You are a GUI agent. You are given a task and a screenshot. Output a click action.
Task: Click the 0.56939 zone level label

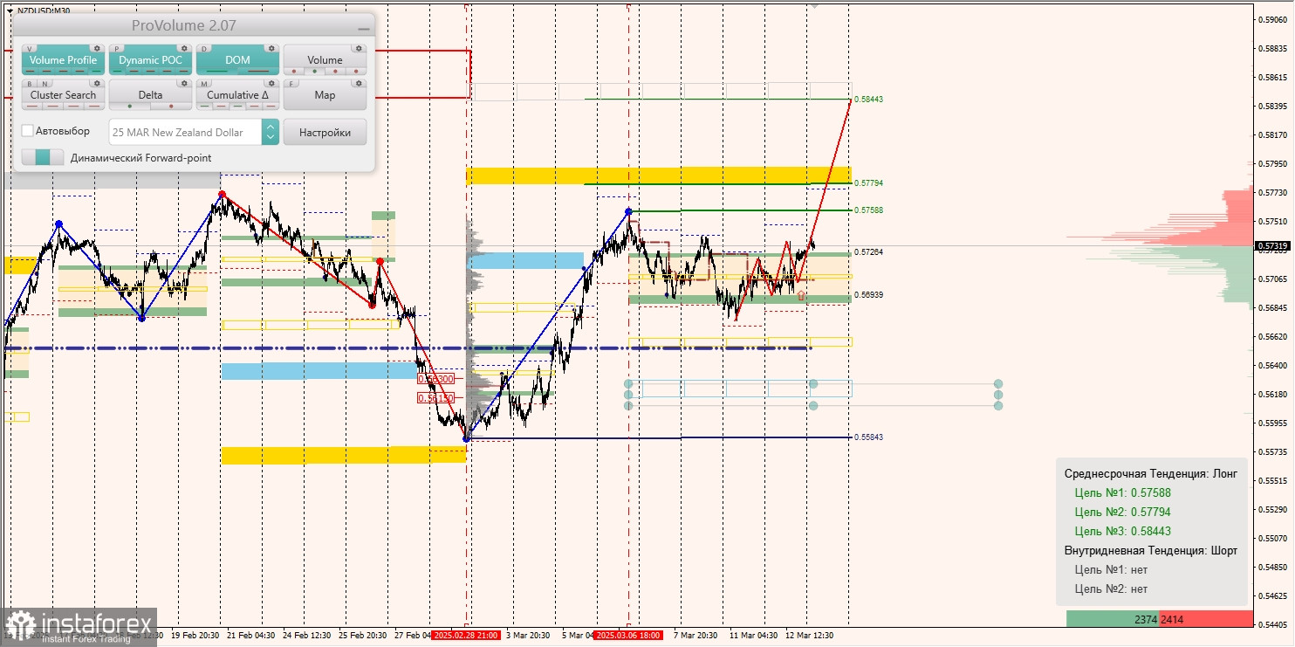coord(868,295)
